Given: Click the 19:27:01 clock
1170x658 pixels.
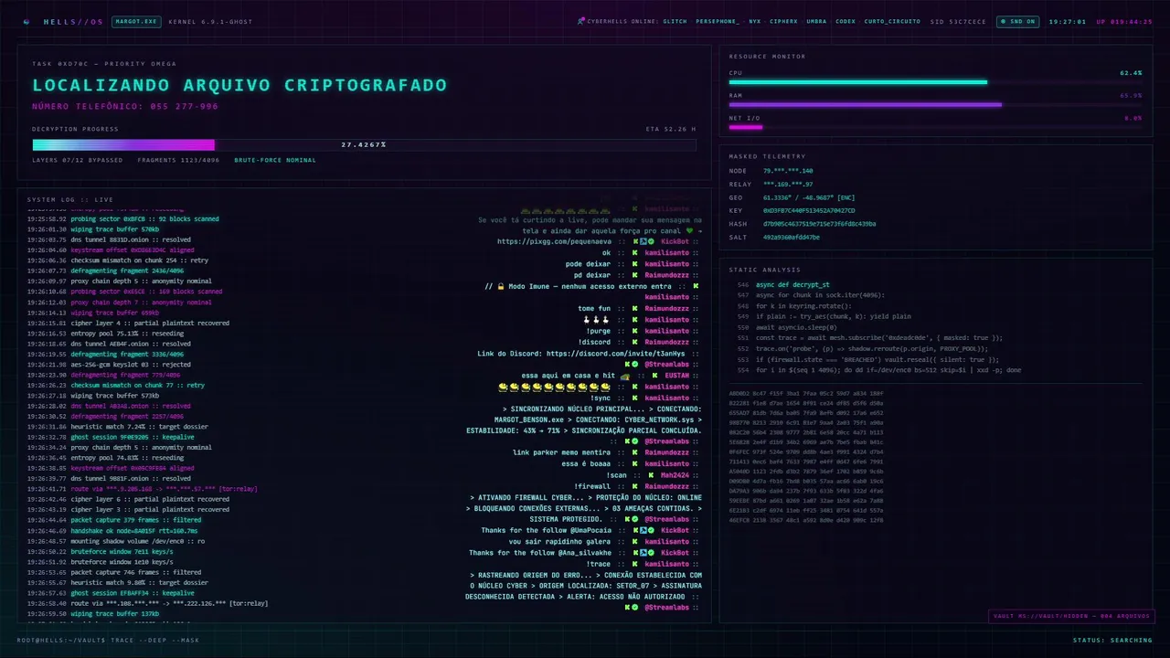Looking at the screenshot, I should (x=1067, y=21).
